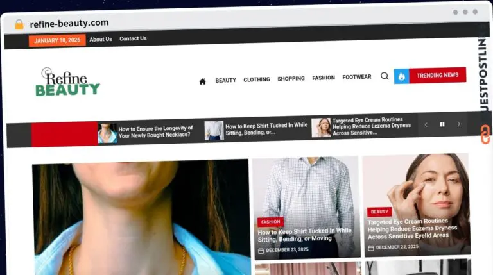The width and height of the screenshot is (493, 275).
Task: Navigate to the Fashion section
Action: [324, 78]
